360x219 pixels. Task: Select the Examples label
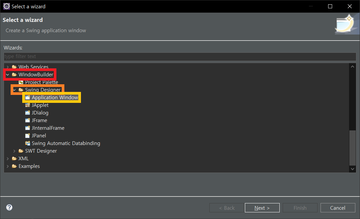[x=29, y=166]
